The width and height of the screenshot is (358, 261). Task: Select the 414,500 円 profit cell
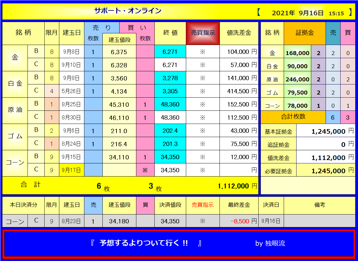[239, 91]
